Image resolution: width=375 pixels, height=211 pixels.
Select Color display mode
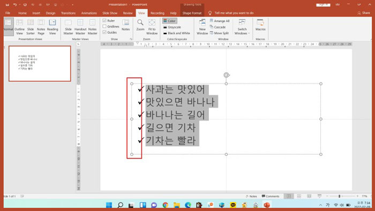point(170,21)
